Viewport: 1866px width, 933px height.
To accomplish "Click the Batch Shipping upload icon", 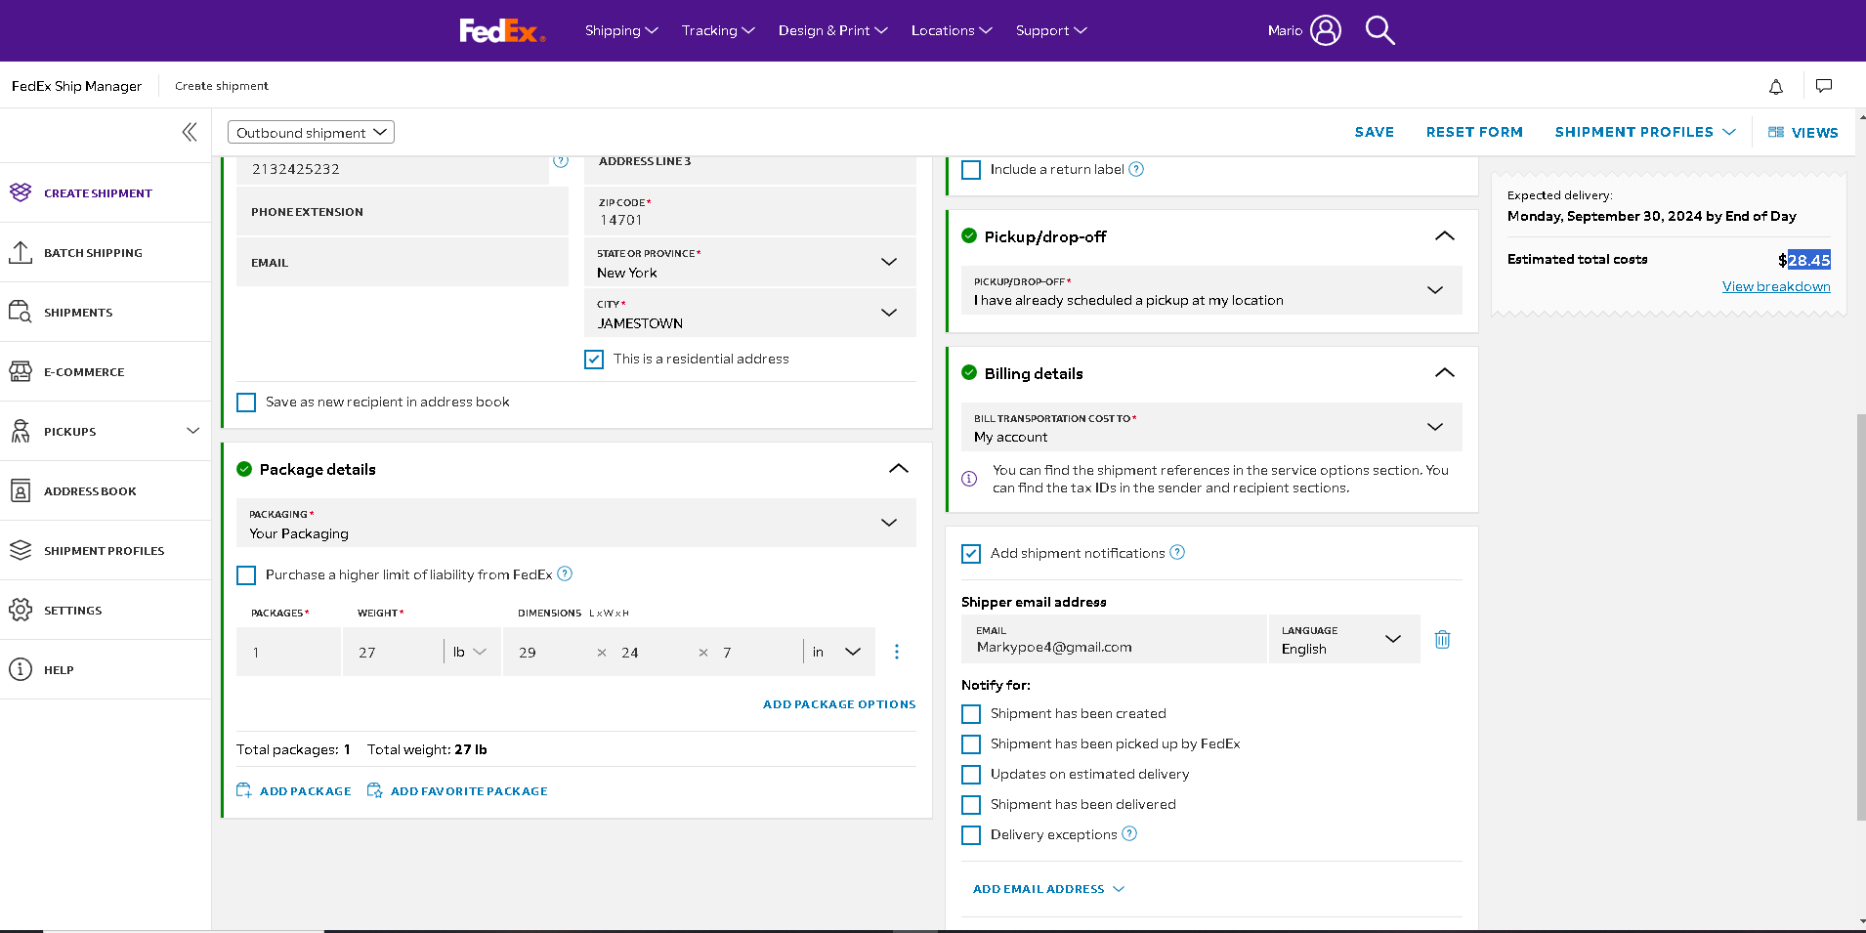I will click(x=21, y=252).
